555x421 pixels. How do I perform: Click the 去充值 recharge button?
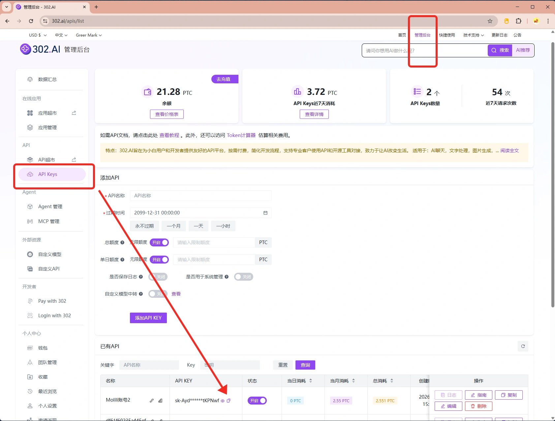224,79
